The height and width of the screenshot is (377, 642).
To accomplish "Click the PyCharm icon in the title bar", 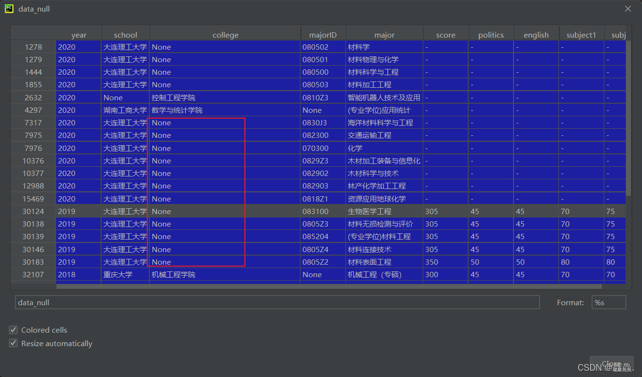I will [9, 9].
